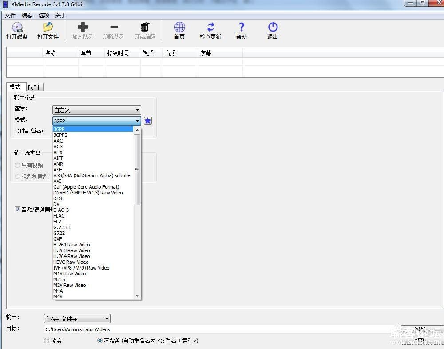Screen dimensions: 444x349
Task: Select the 覆盖 (overwrite) radio button
Action: (47, 341)
